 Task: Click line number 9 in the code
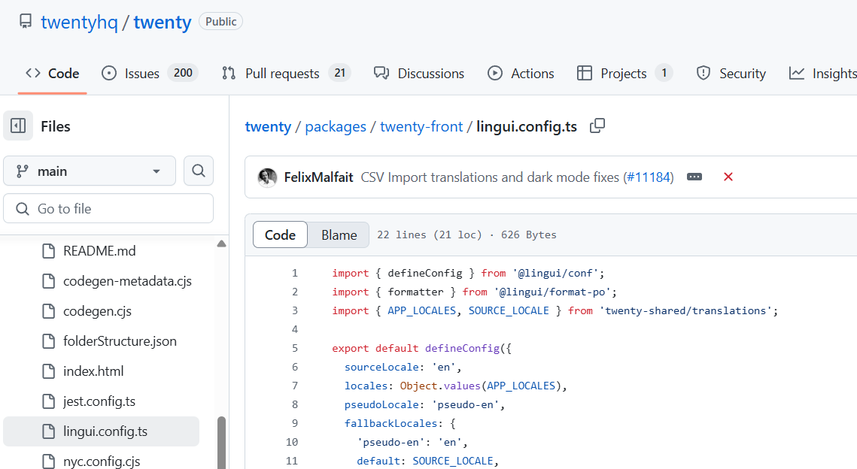coord(295,423)
